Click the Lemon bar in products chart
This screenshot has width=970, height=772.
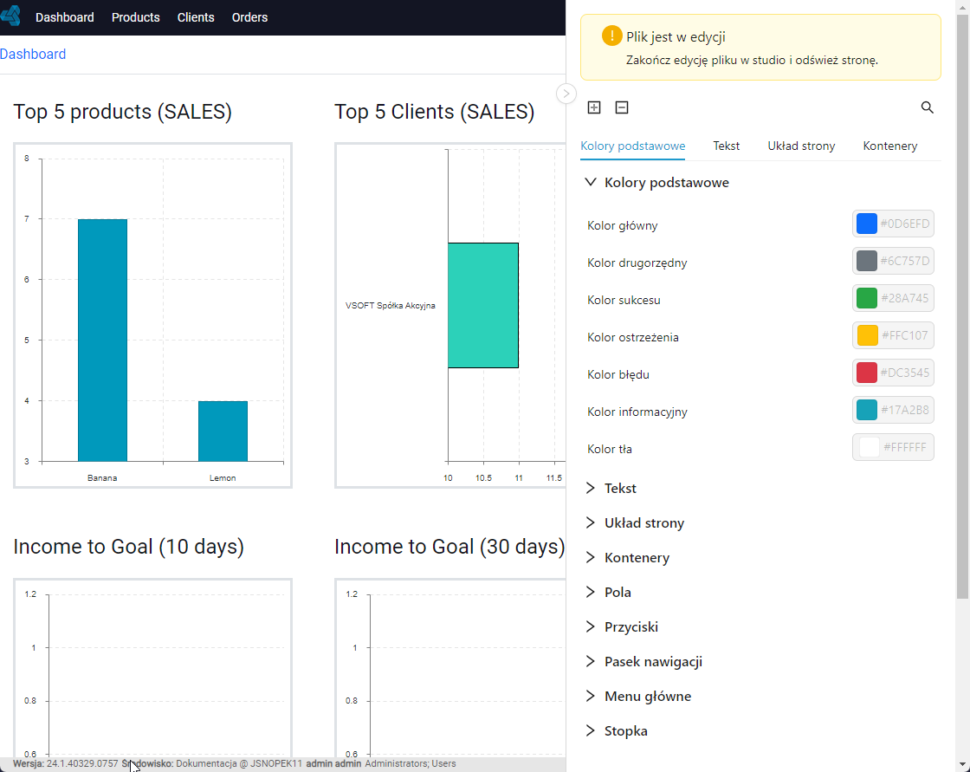(x=223, y=431)
